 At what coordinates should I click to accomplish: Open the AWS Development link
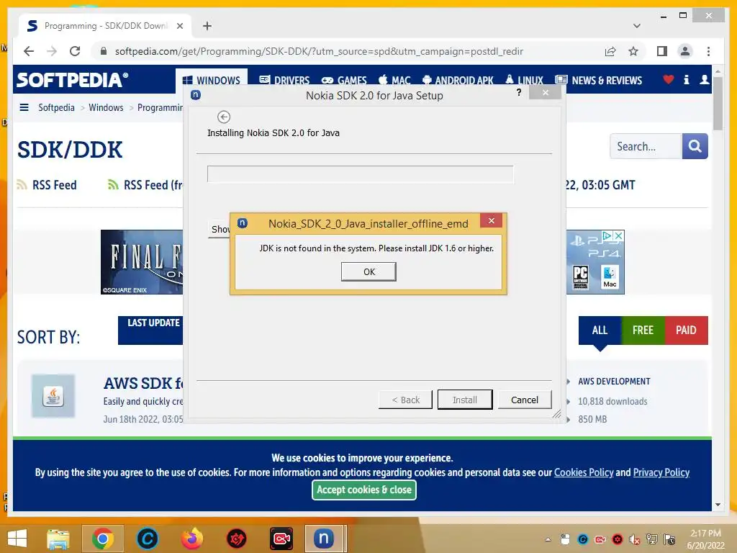pos(614,382)
